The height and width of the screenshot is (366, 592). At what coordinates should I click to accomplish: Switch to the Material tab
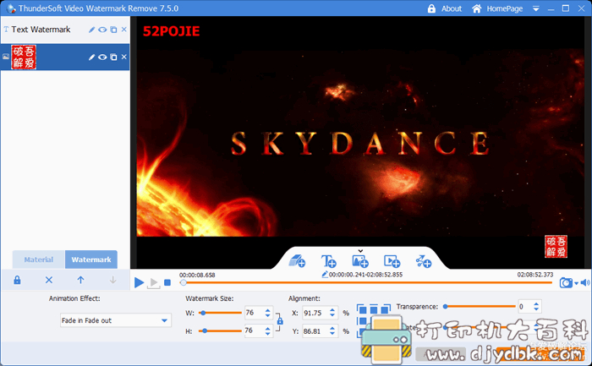[x=39, y=259]
